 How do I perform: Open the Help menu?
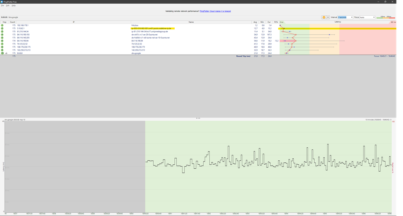click(13, 5)
